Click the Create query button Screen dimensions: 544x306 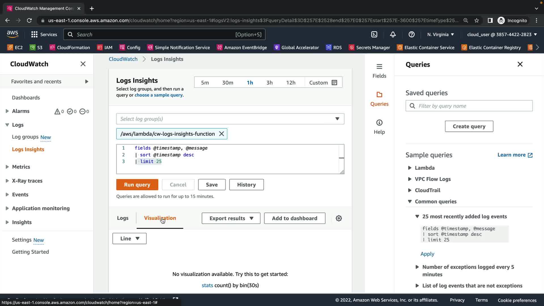(469, 126)
